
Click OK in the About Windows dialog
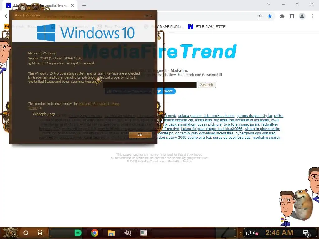pos(140,135)
